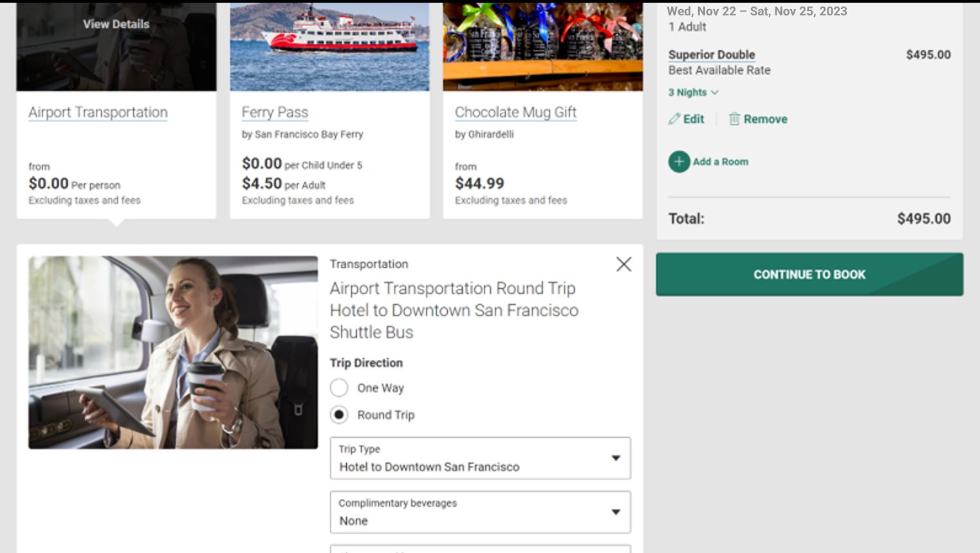Click View Details on Airport Transportation card
The width and height of the screenshot is (980, 553).
[116, 24]
